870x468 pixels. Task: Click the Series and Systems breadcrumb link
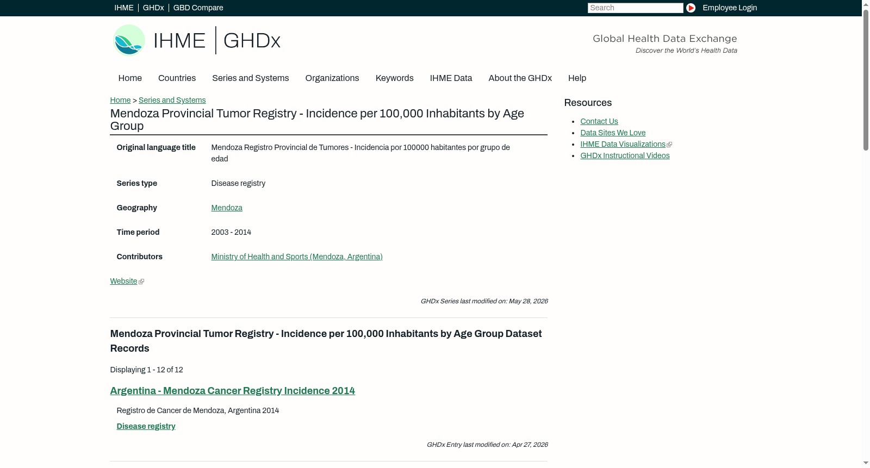click(x=172, y=100)
